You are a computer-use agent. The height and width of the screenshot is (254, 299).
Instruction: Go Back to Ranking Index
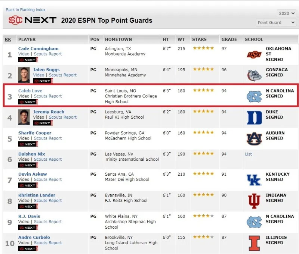pos(25,10)
